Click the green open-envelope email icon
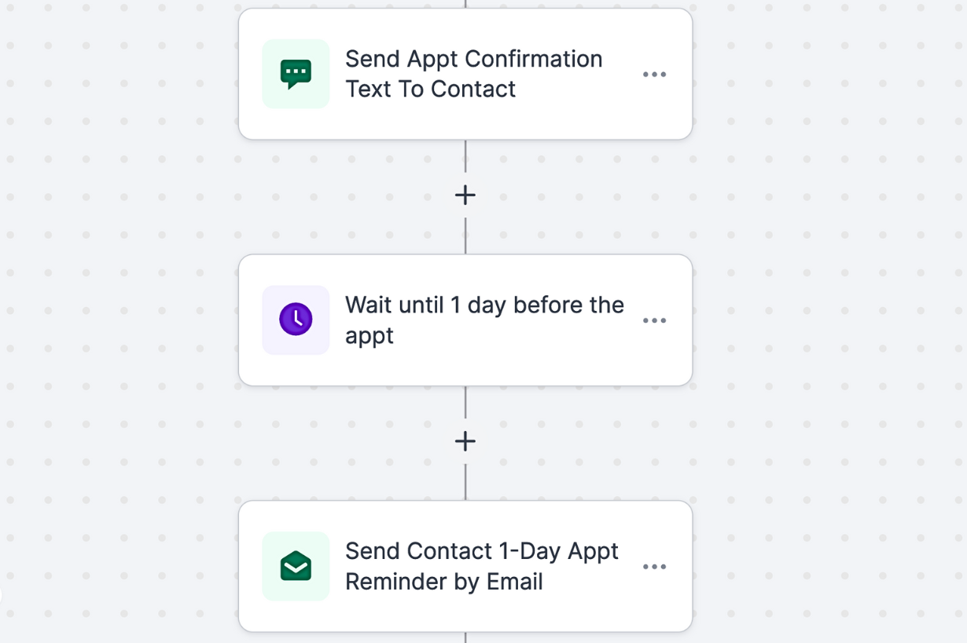 [x=296, y=566]
